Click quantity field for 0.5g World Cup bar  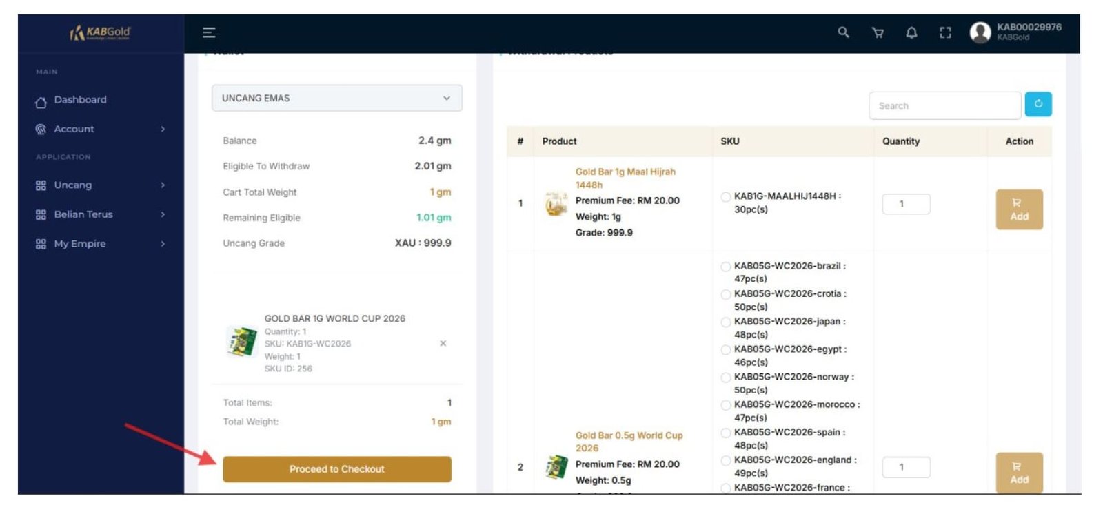[x=906, y=467]
